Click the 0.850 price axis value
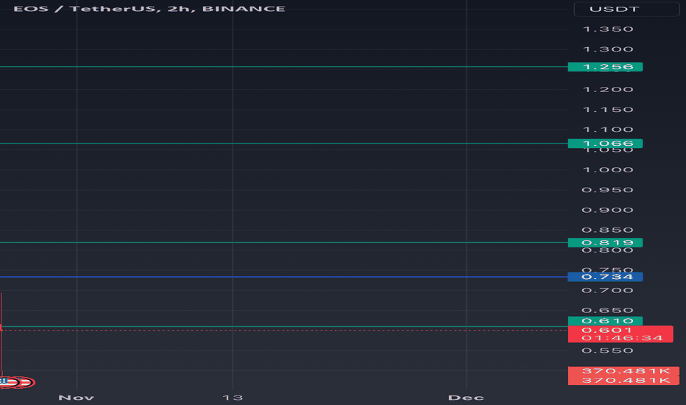686x405 pixels. tap(608, 230)
